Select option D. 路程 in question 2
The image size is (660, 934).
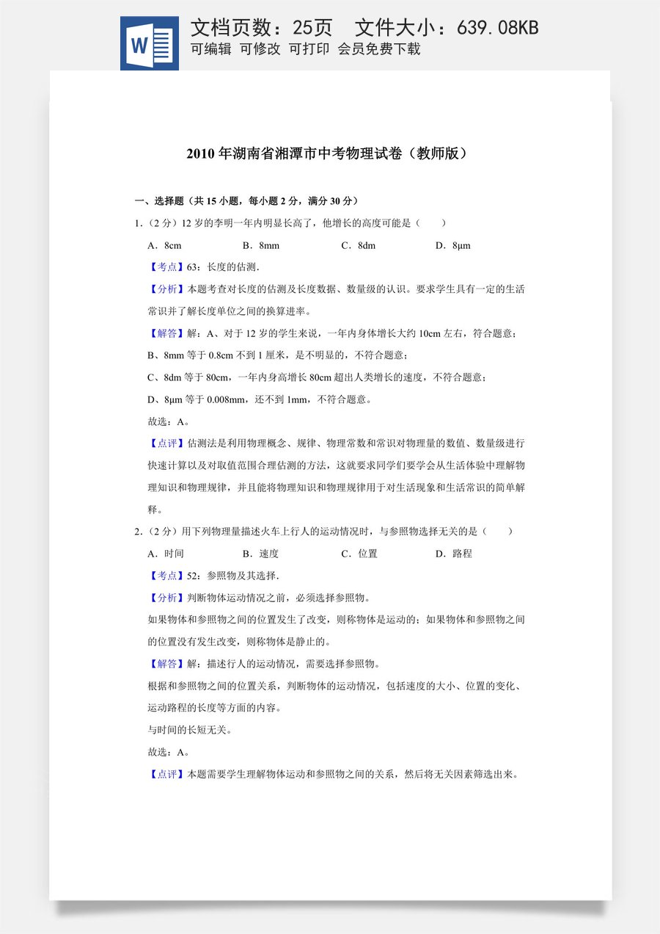[454, 554]
